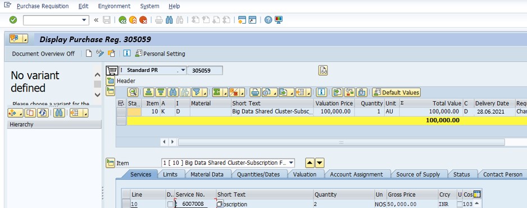Click the next item down-arrow button

coord(320,163)
